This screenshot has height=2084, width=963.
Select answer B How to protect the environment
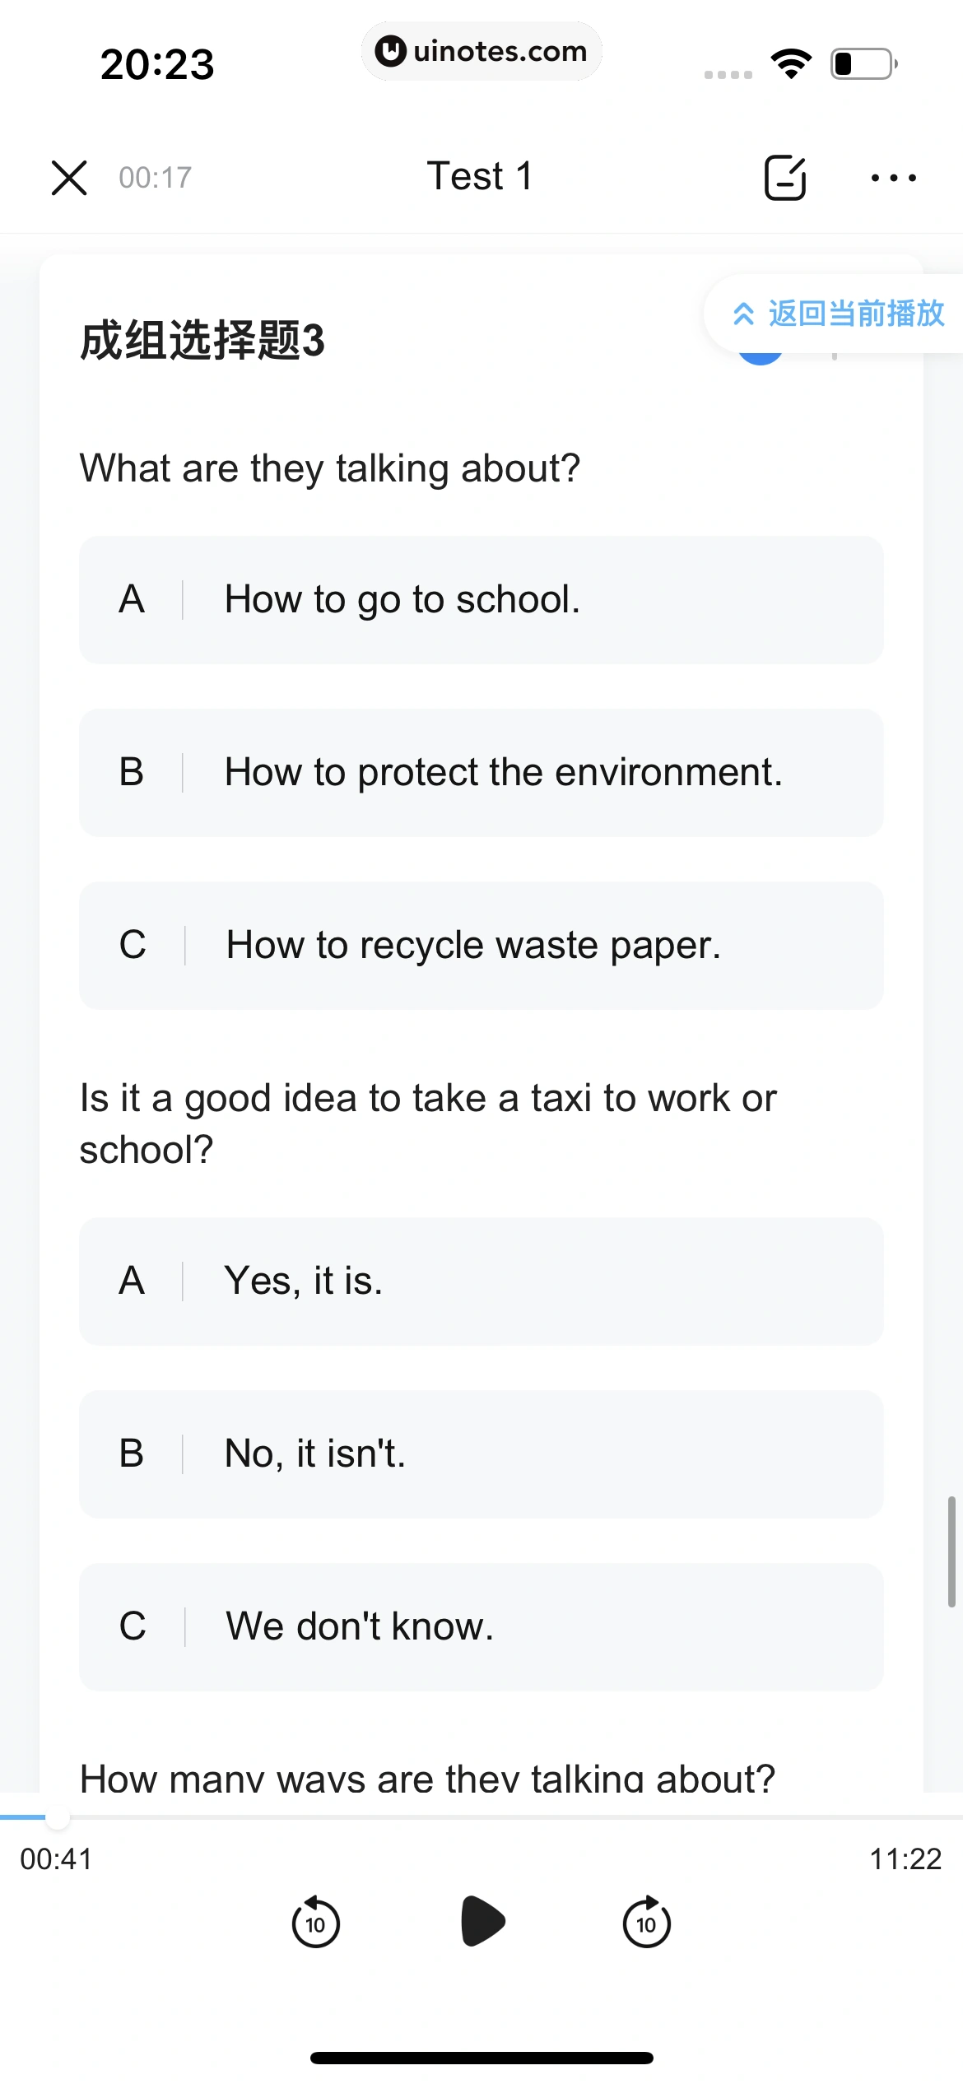pos(481,773)
